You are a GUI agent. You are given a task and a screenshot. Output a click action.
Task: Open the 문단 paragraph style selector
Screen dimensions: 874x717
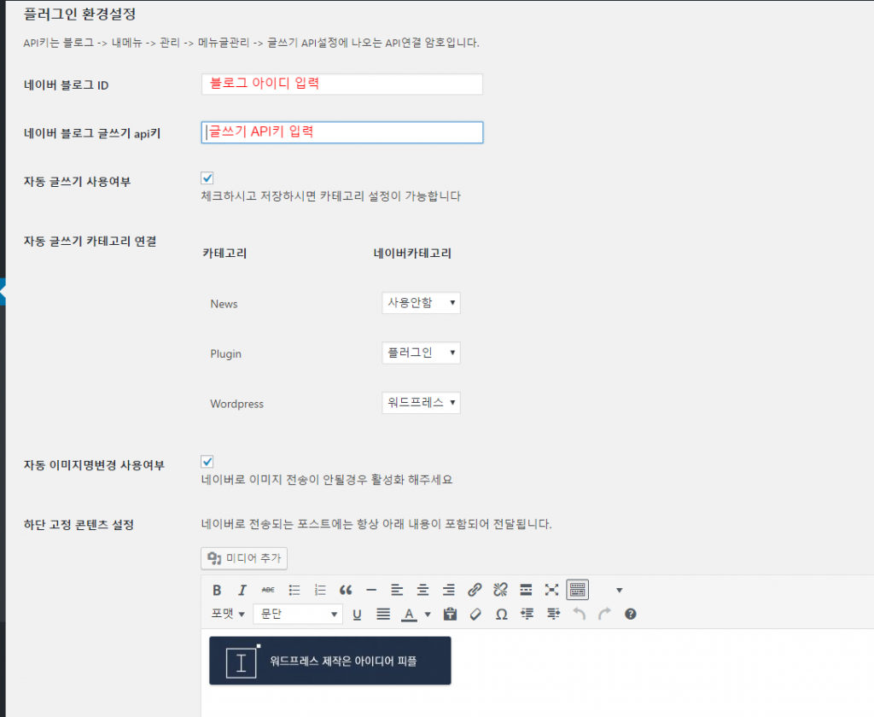298,615
